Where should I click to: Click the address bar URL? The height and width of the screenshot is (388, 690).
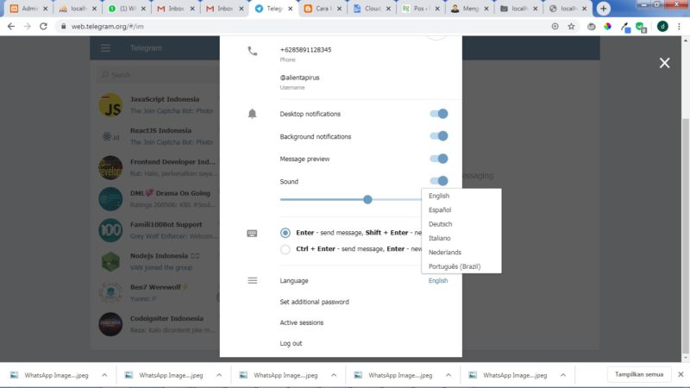point(107,27)
